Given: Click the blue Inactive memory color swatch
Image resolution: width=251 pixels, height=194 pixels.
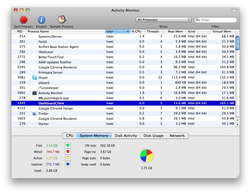Looking at the screenshot, I should 68,164.
